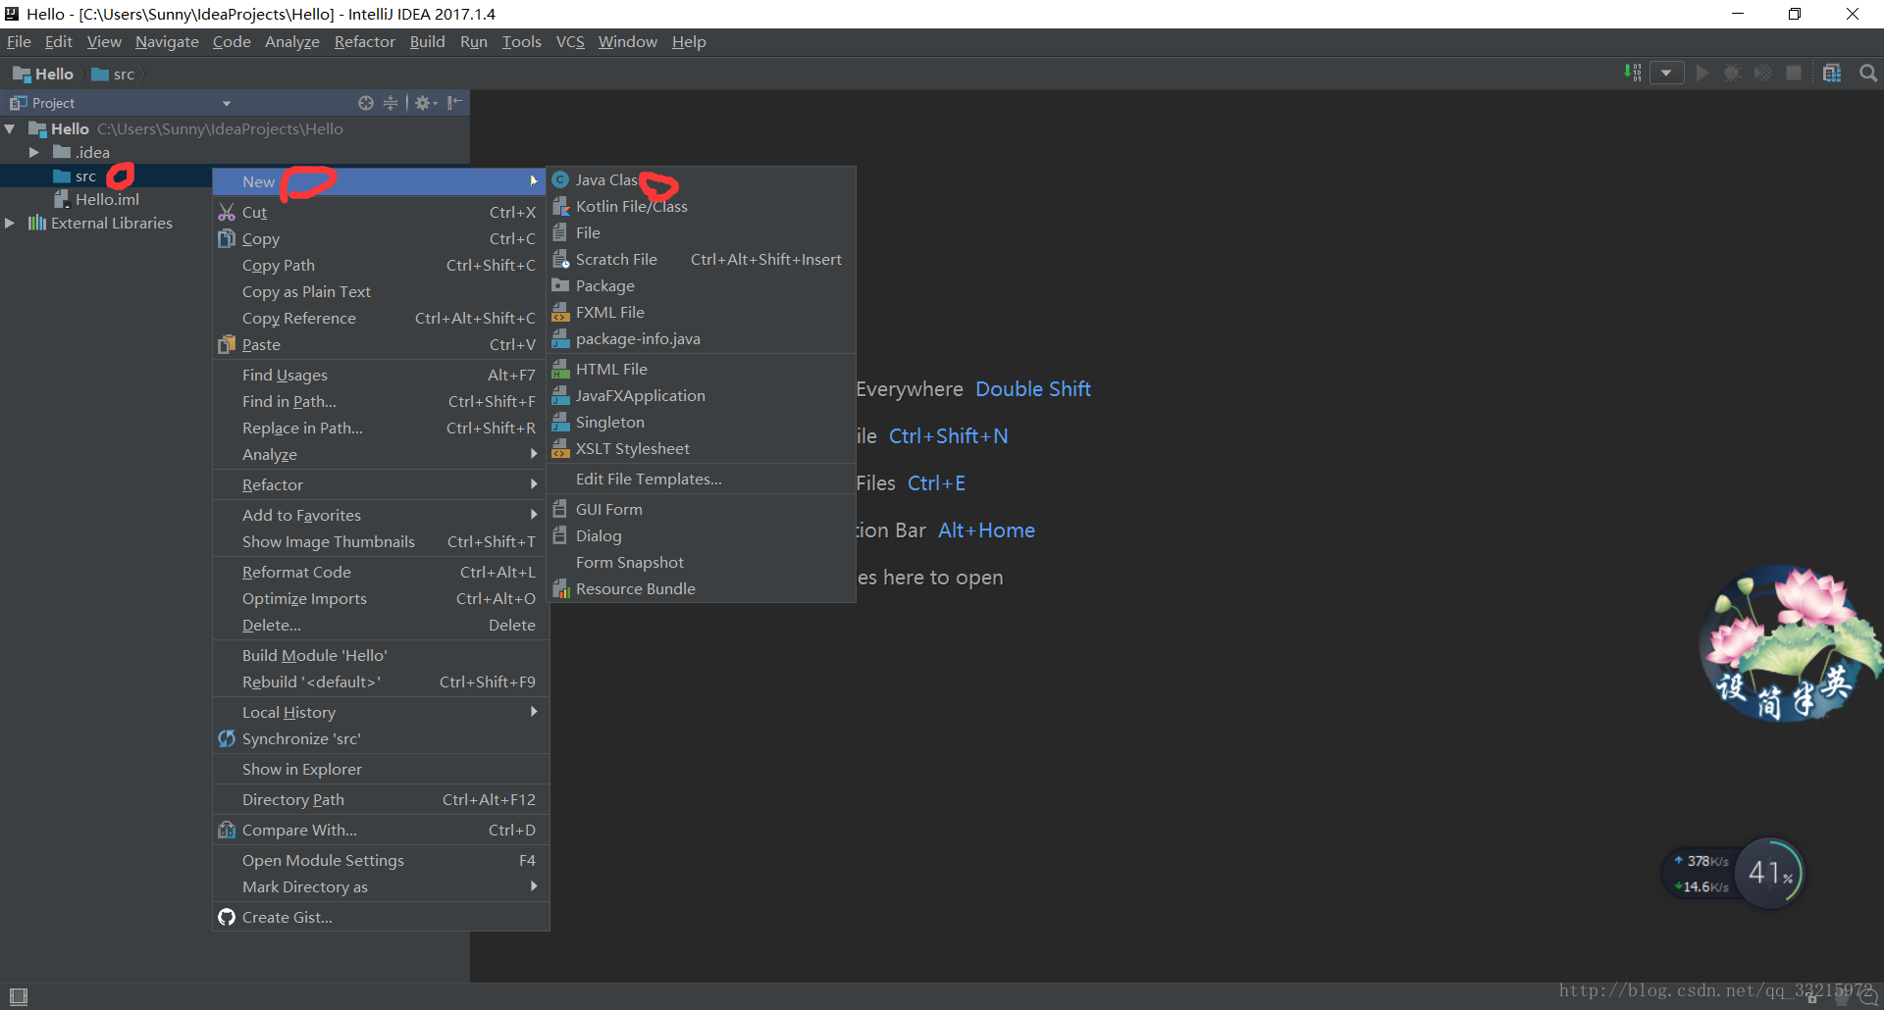Click the Scroll from Source target icon
The height and width of the screenshot is (1010, 1884).
pyautogui.click(x=366, y=103)
